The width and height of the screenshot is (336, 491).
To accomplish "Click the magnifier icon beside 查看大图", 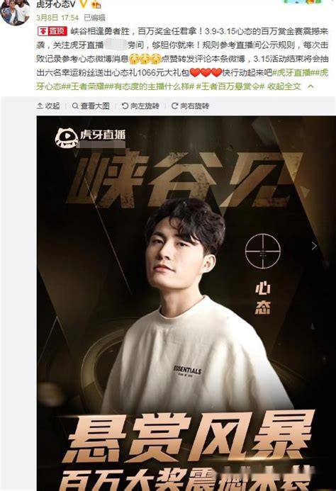I will pyautogui.click(x=75, y=106).
